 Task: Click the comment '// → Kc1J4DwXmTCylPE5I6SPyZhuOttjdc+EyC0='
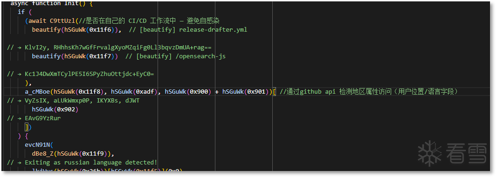pos(81,74)
